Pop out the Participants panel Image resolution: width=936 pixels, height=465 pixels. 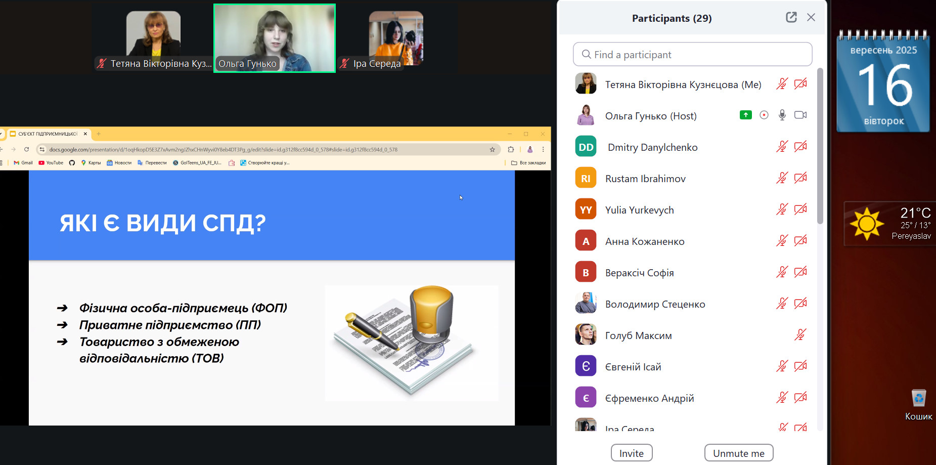coord(791,18)
